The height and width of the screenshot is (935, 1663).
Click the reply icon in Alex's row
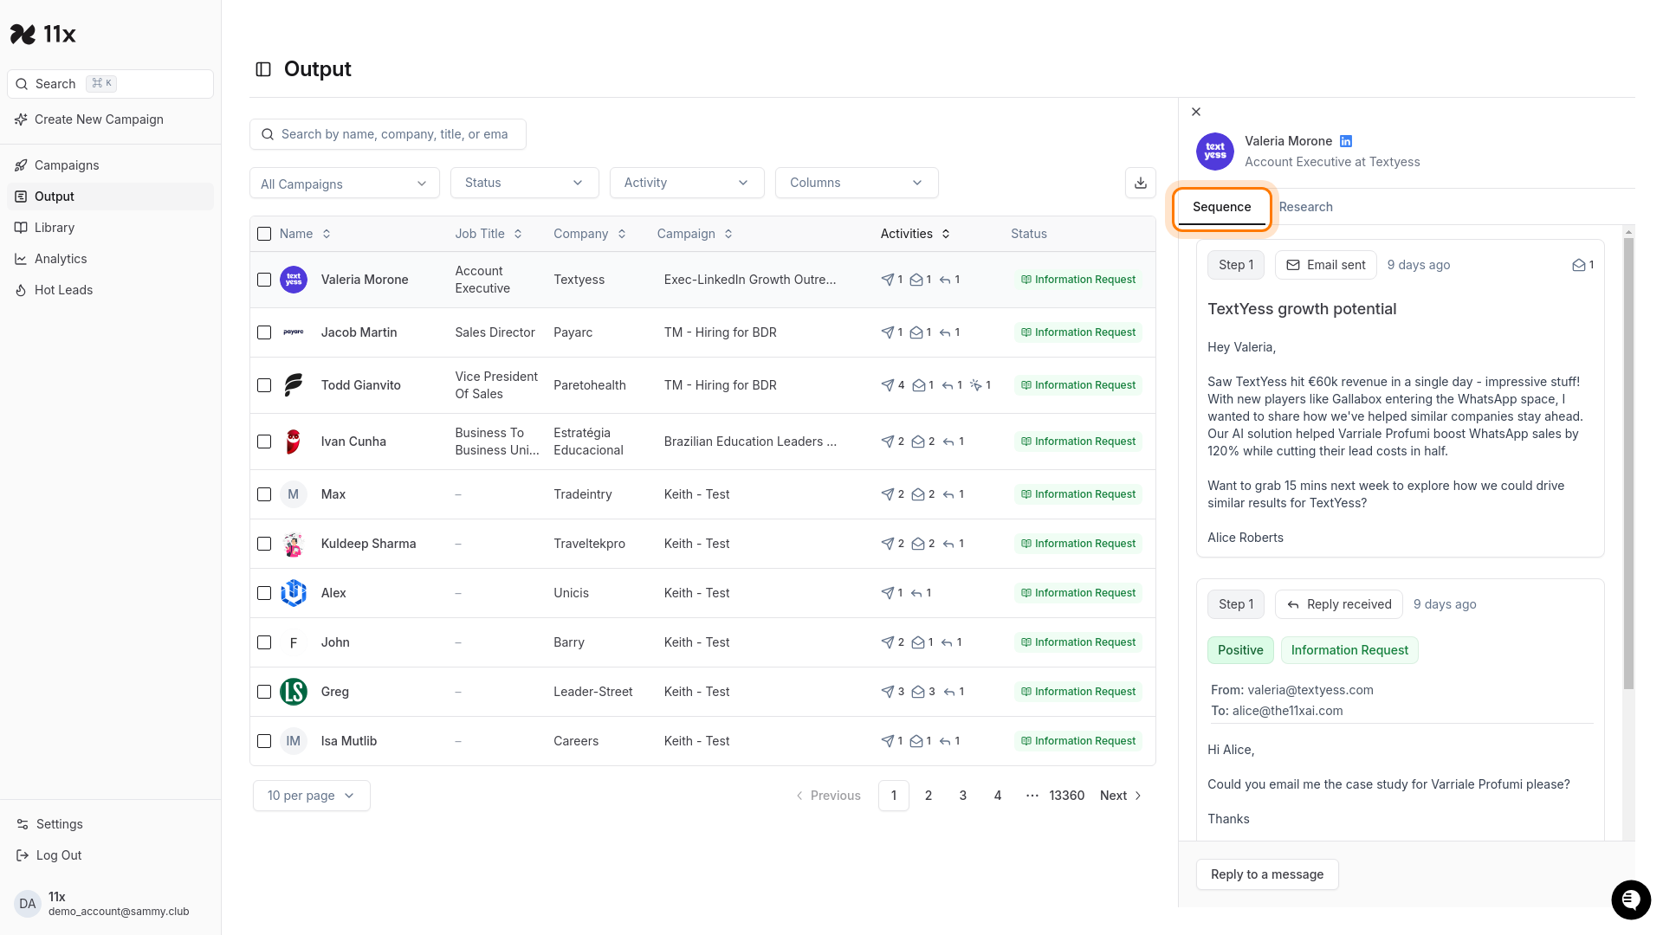point(916,593)
